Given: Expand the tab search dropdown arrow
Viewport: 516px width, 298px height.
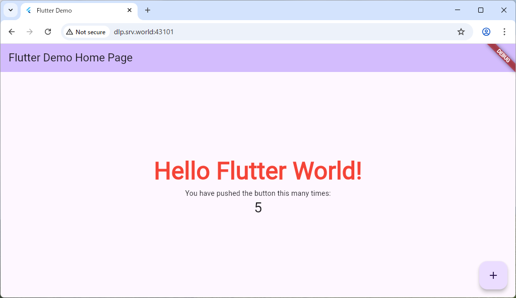Looking at the screenshot, I should pyautogui.click(x=10, y=10).
